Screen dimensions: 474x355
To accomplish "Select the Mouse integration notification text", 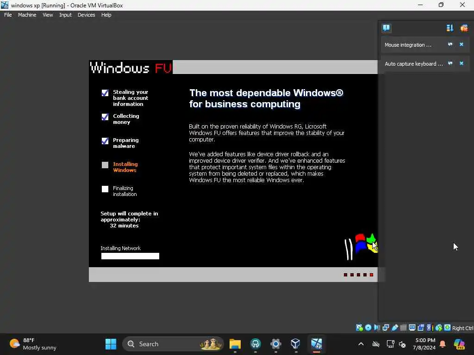I will pos(408,45).
